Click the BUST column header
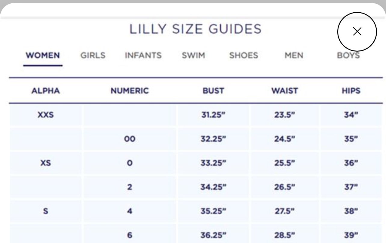 click(213, 91)
